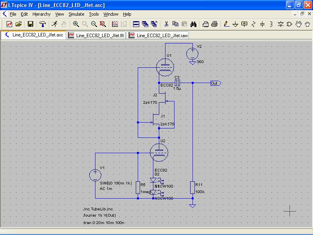The image size is (313, 235).
Task: Switch to Line_ECC82_LED_Jfet.asc tab
Action: (x=34, y=35)
